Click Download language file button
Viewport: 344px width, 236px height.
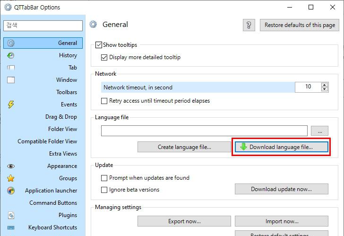tap(282, 147)
